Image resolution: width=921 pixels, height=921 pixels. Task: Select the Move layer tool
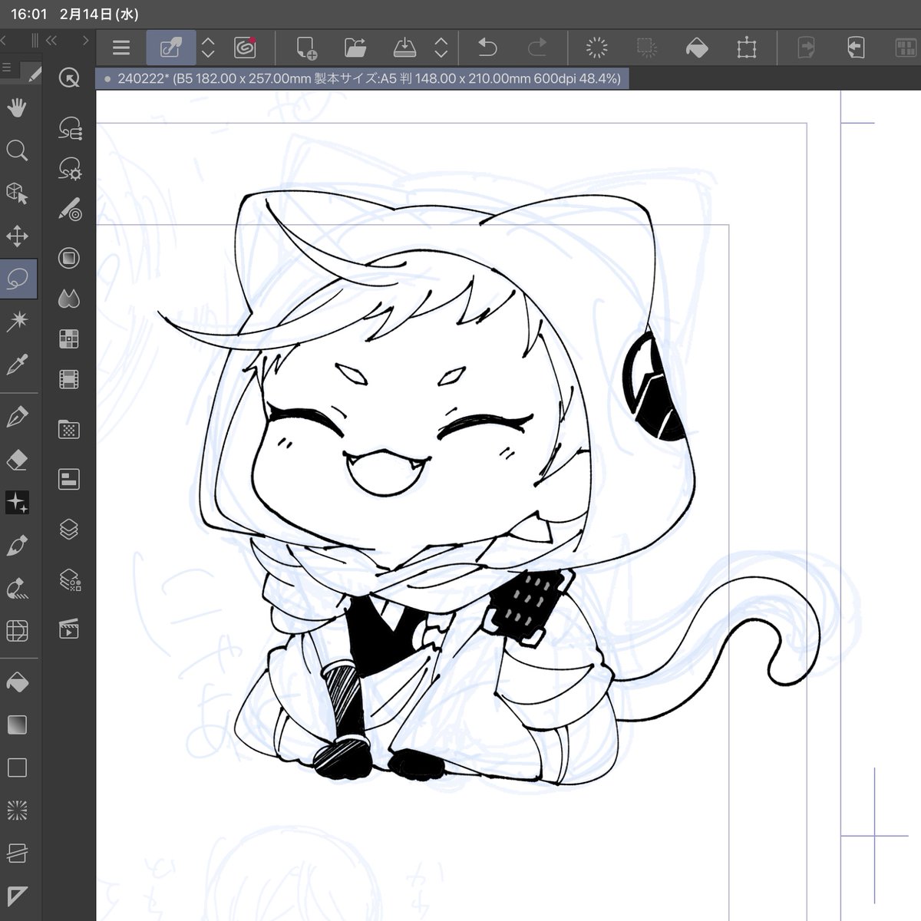[17, 236]
